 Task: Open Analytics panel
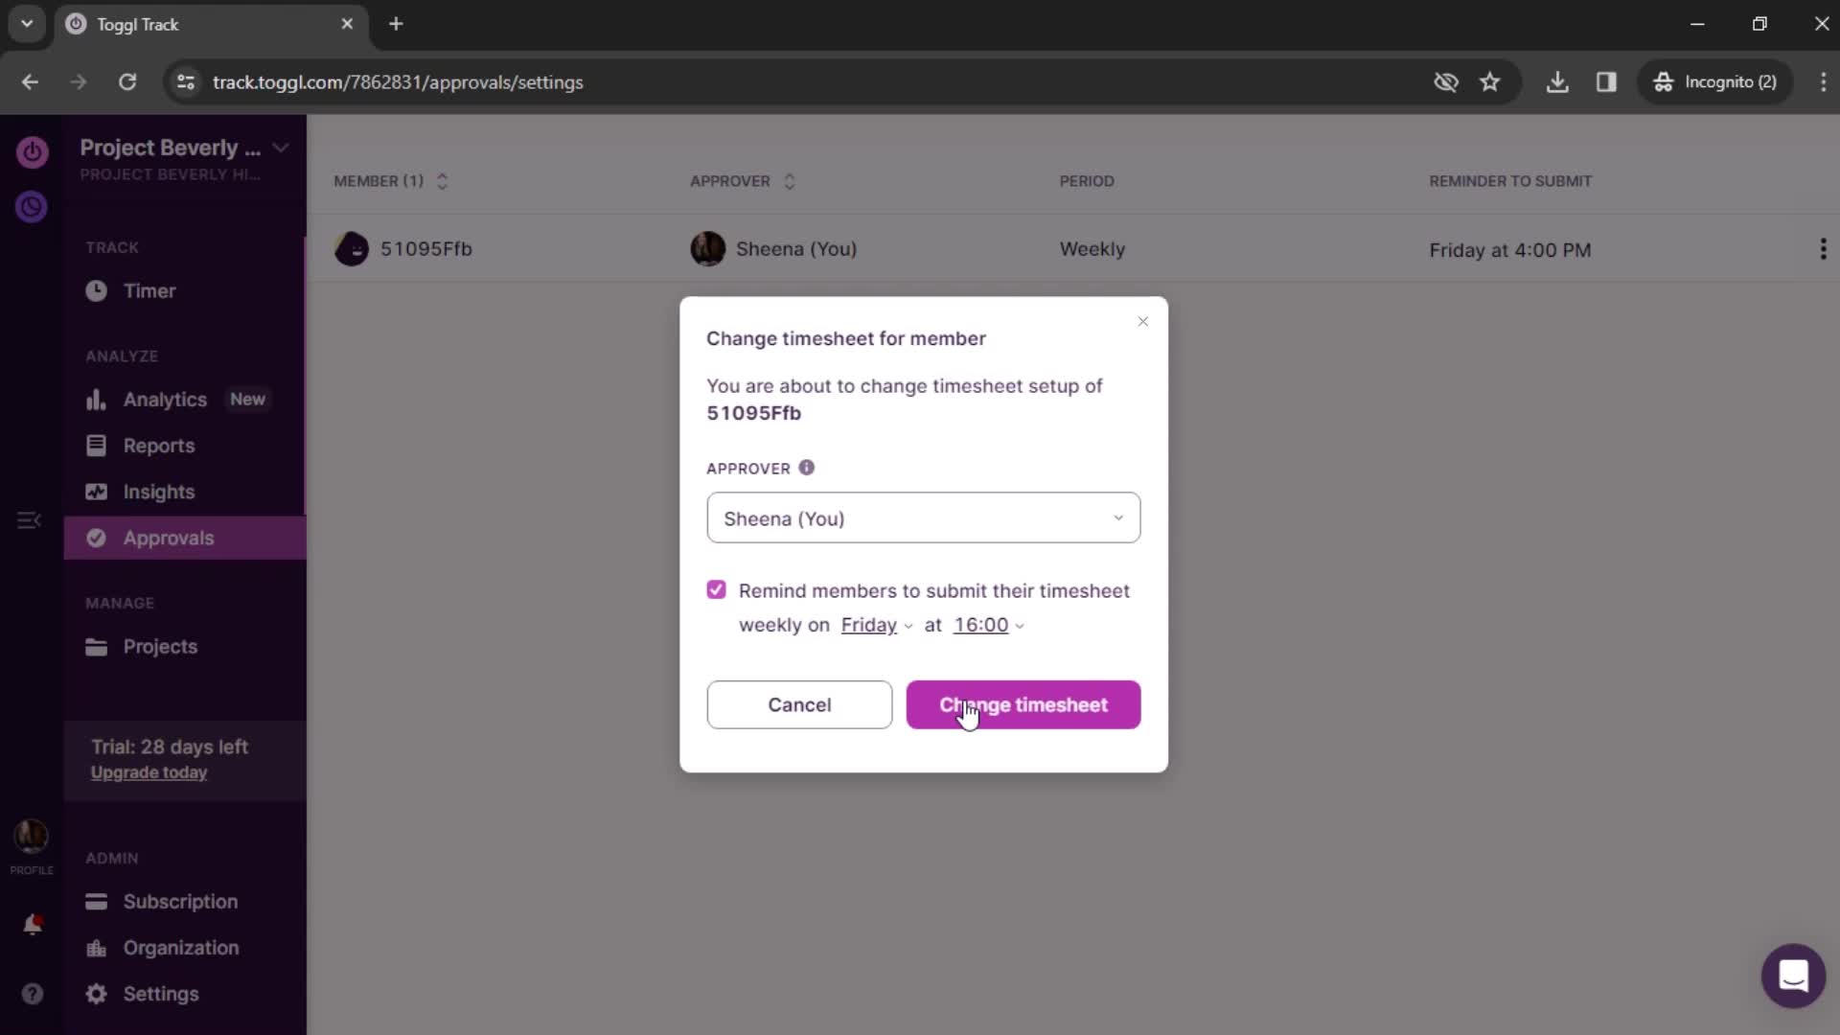[x=166, y=398]
